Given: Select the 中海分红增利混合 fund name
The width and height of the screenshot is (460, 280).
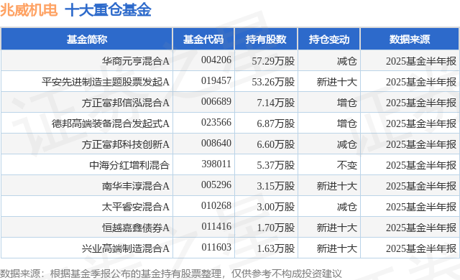Looking at the screenshot, I should (129, 165).
